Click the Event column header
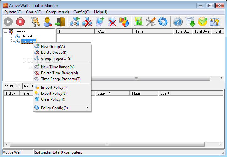Screen dimensions: 227x157 190,93
